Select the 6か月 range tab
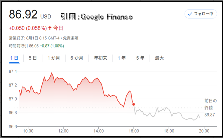This screenshot has width=223, height=138. [x=77, y=58]
